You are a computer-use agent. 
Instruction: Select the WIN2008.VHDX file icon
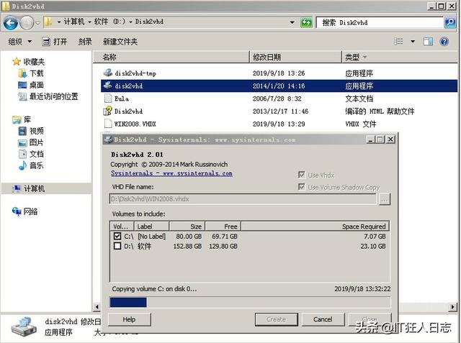coord(108,124)
